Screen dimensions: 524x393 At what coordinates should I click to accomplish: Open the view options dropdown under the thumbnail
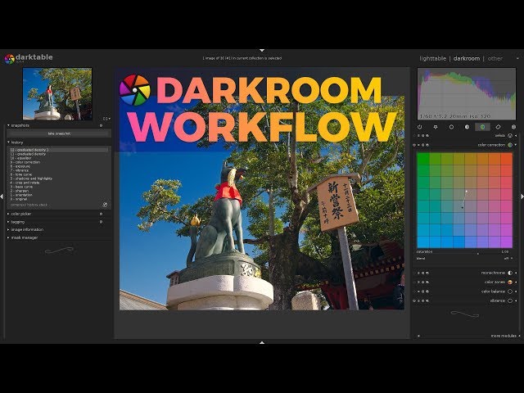[x=106, y=119]
